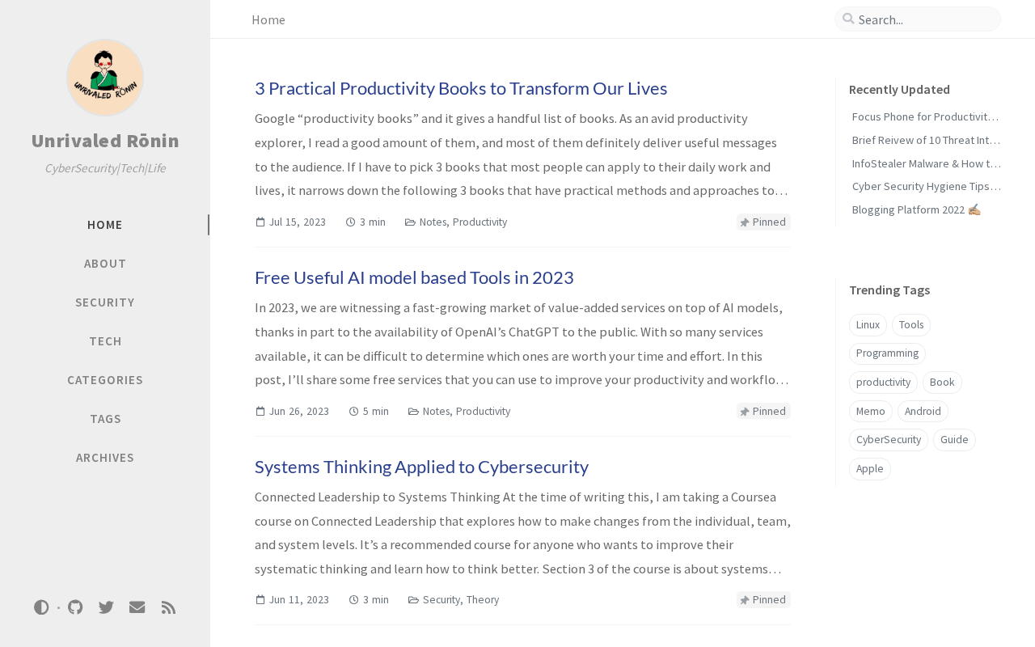The image size is (1035, 647).
Task: Select the CyberSecurity trending tag
Action: point(888,440)
